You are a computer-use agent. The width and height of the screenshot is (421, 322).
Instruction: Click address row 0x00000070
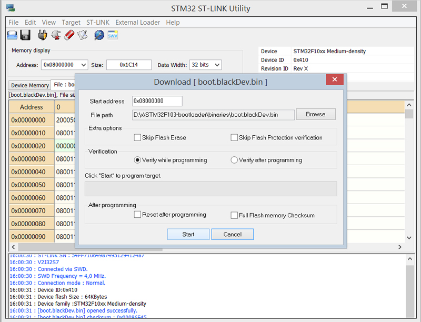32,211
